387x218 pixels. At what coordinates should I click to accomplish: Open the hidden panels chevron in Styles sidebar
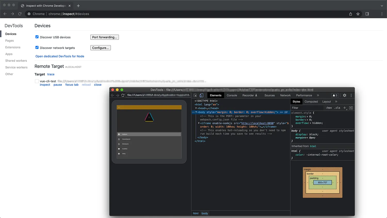[336, 102]
